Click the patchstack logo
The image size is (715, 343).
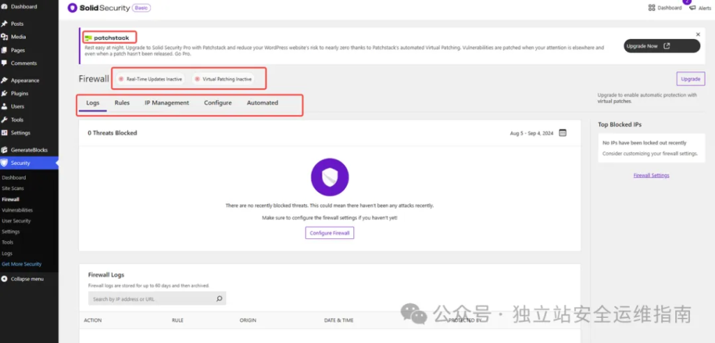[x=107, y=38]
